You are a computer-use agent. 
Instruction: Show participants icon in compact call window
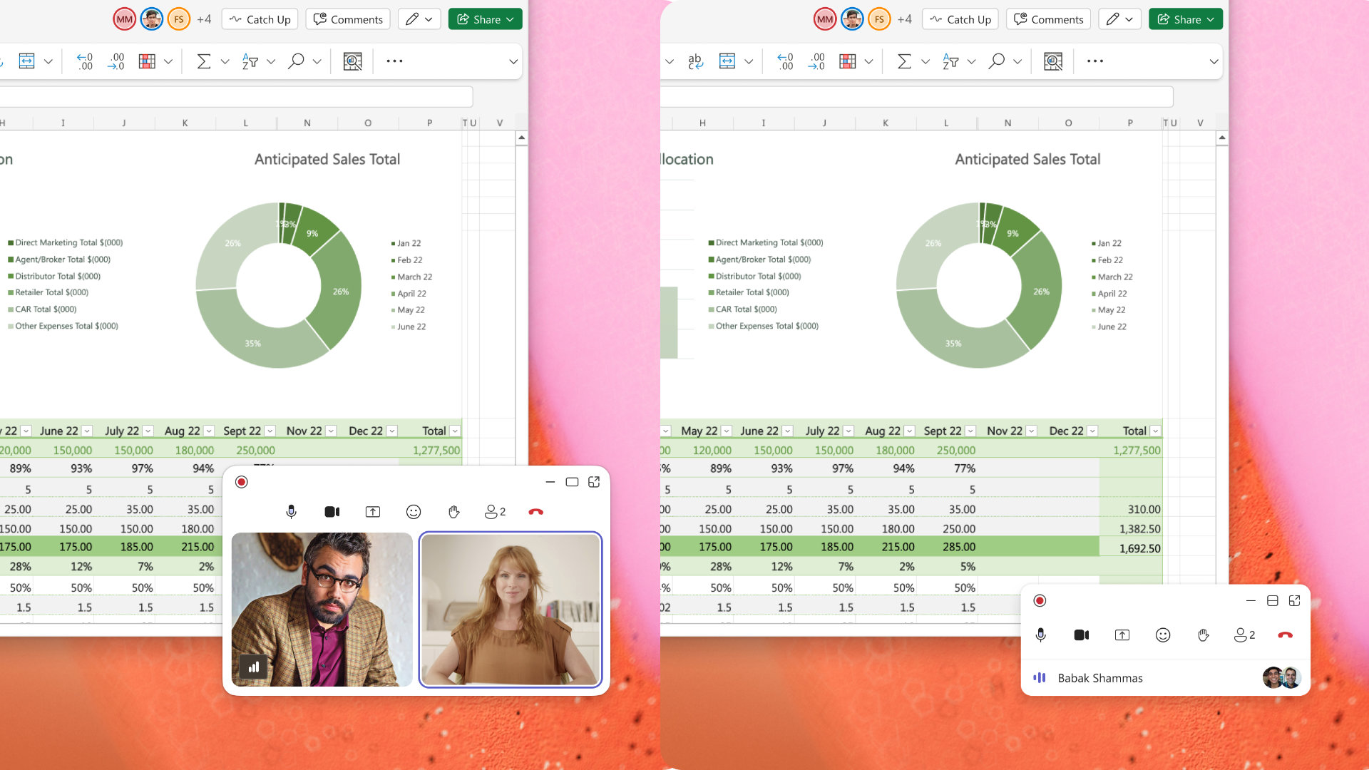click(x=1244, y=635)
